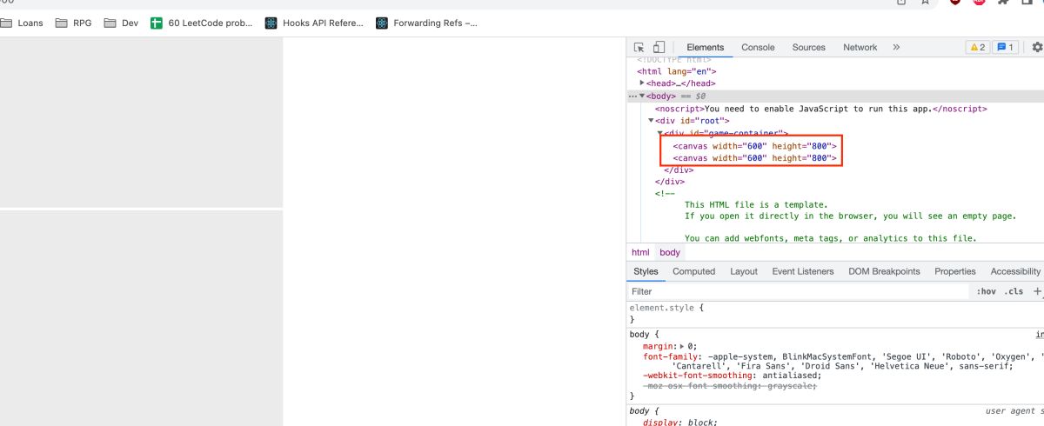
Task: Activate the inspect element picker tool
Action: (639, 47)
